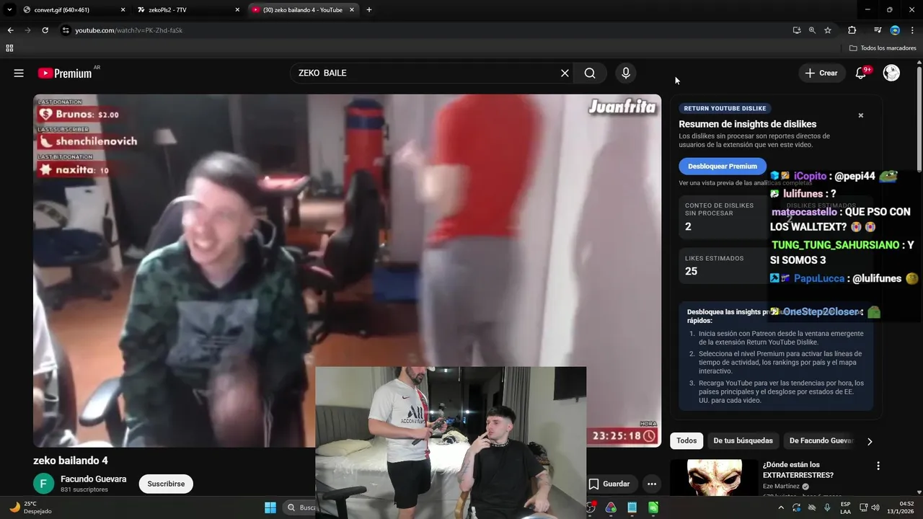Screen dimensions: 923x519
Task: Open the apps grid in bookmarks bar
Action: (9, 48)
